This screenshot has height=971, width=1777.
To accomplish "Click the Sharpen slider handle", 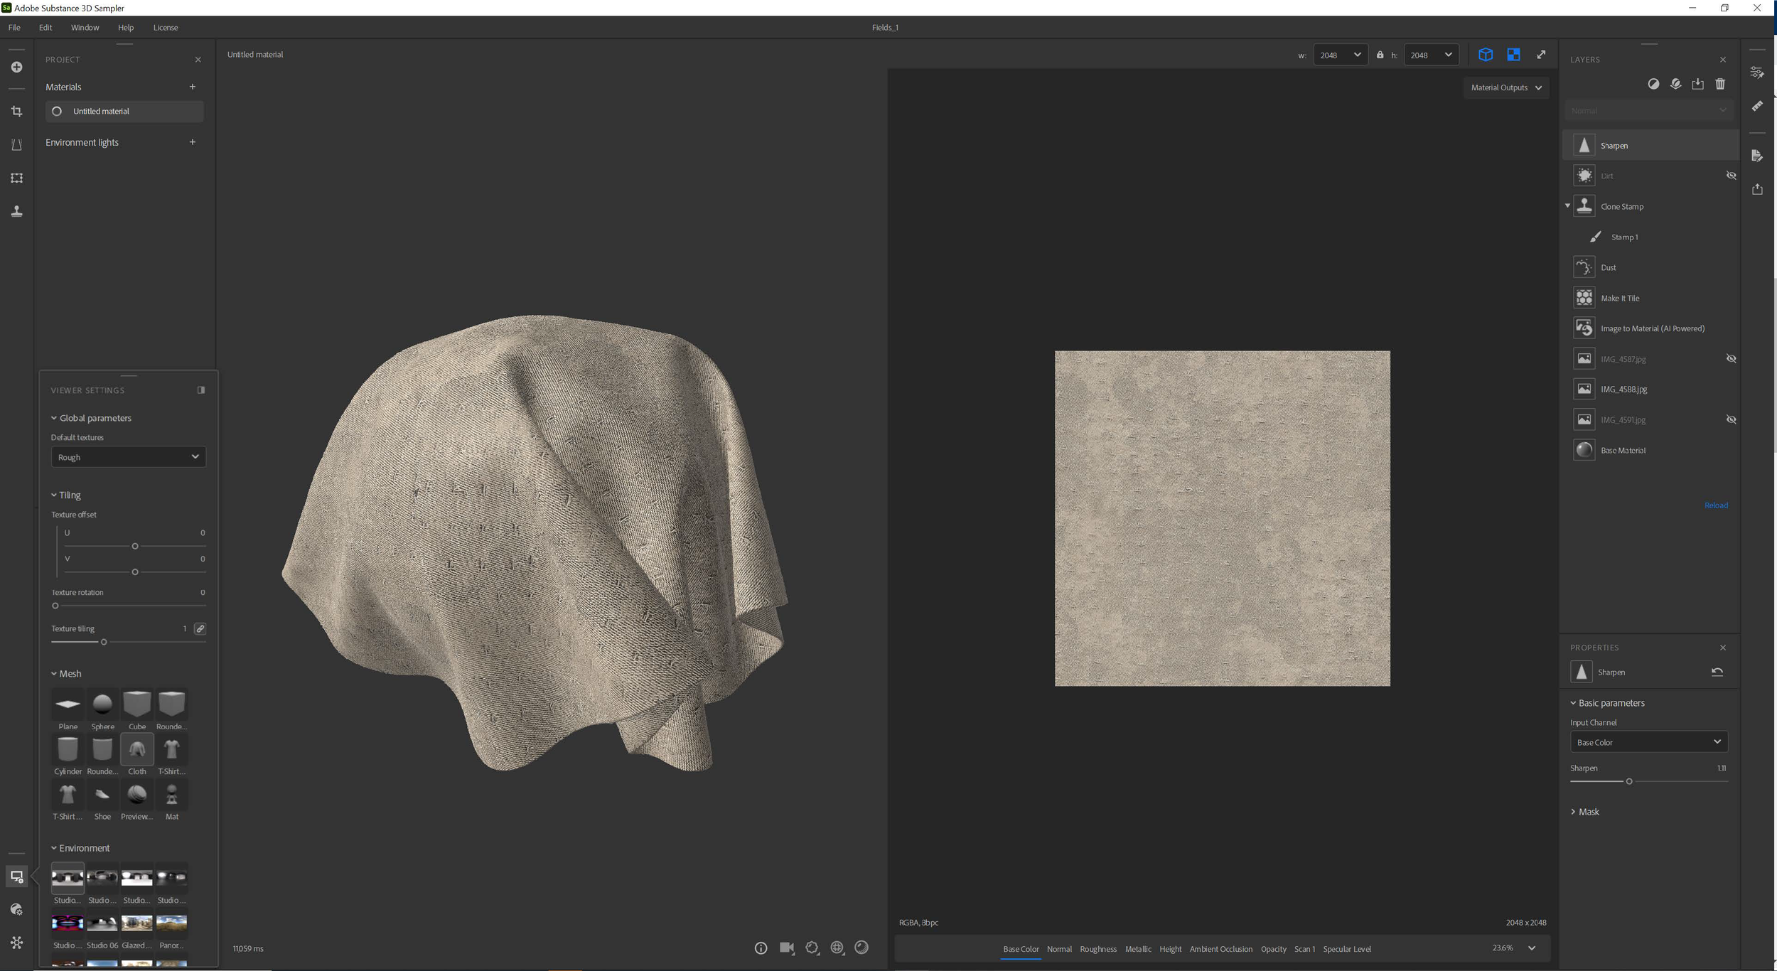I will [x=1628, y=781].
